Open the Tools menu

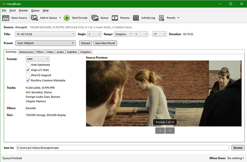point(13,10)
